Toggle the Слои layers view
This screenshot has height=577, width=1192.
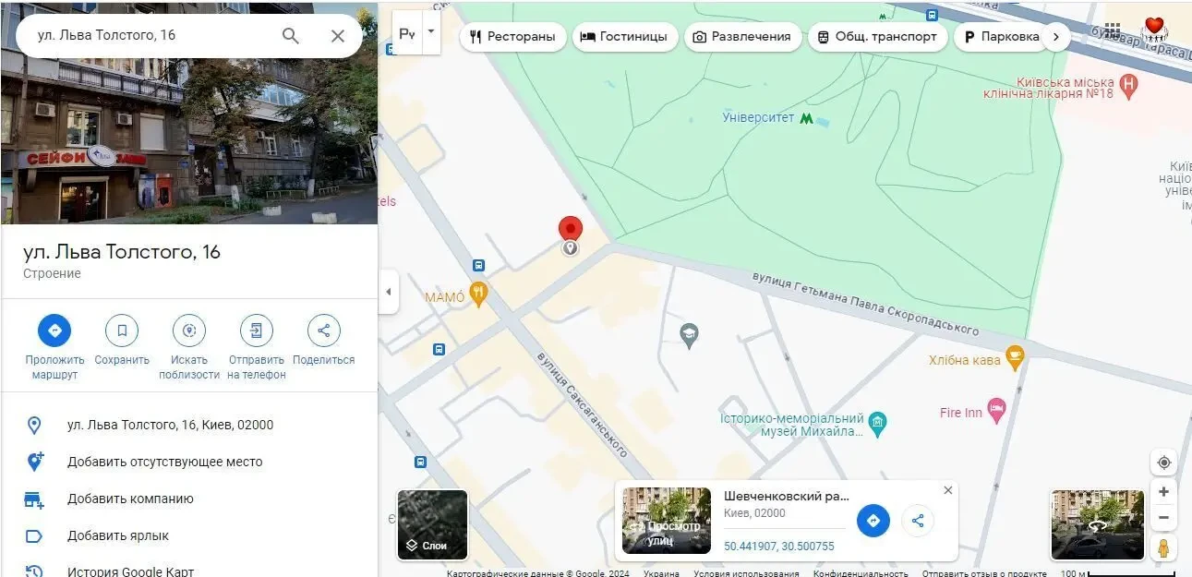432,524
